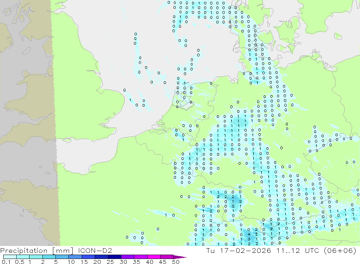The image size is (360, 264).
Task: Click the '0.1' legend scale label
Action: click(x=6, y=262)
